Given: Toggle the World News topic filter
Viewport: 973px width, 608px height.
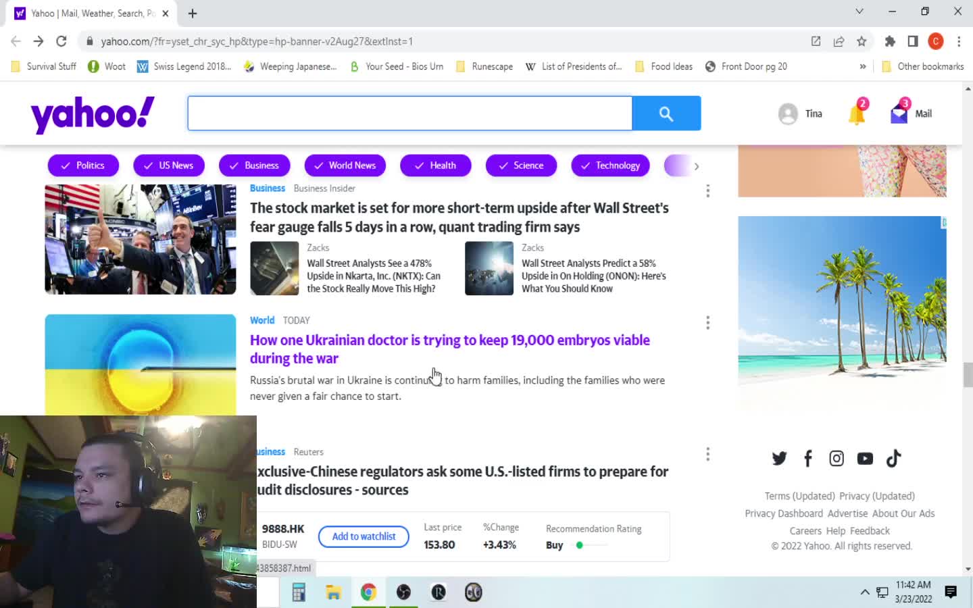Looking at the screenshot, I should click(345, 166).
